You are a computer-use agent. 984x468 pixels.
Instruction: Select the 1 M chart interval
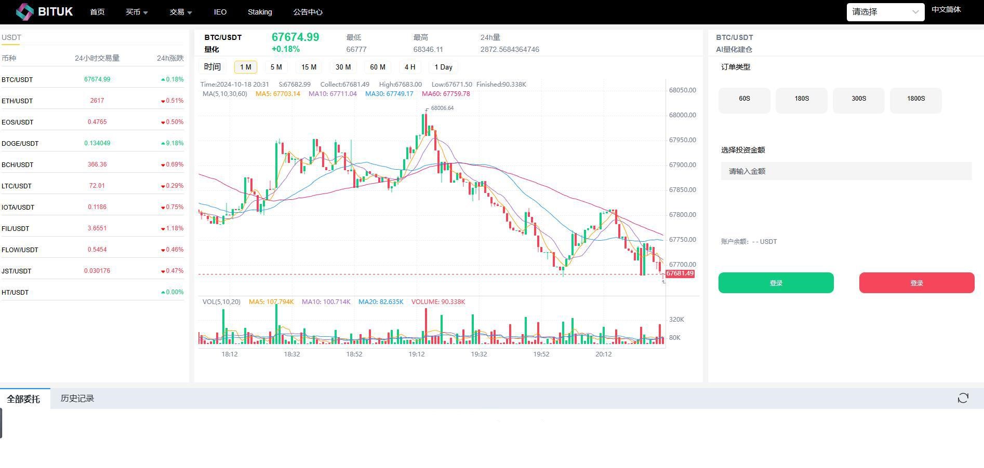pos(245,67)
